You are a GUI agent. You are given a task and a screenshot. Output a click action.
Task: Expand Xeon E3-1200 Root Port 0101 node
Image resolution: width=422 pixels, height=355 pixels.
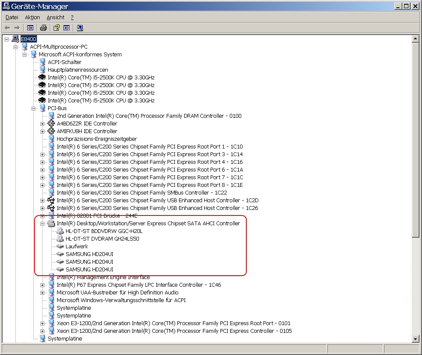tap(42, 323)
